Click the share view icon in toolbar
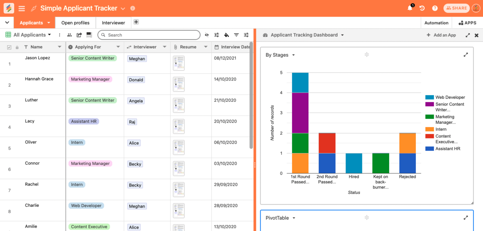The height and width of the screenshot is (231, 483). click(79, 35)
